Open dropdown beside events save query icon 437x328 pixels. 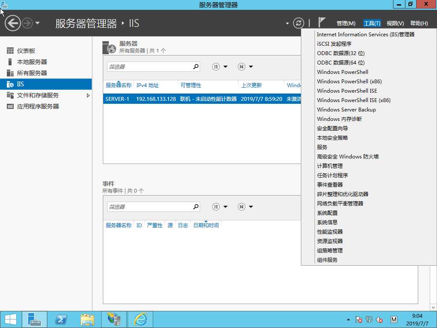(x=251, y=207)
